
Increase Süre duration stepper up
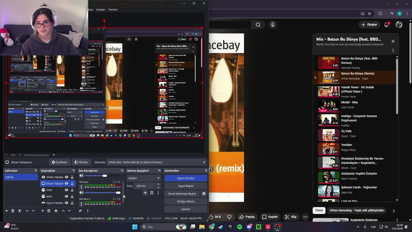[x=158, y=184]
